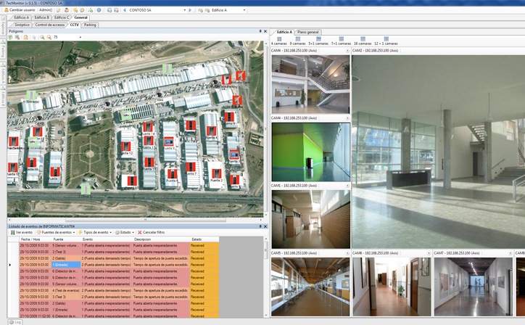Select the CAM1 green hallway camera feed
Image resolution: width=525 pixels, height=325 pixels.
pos(310,152)
